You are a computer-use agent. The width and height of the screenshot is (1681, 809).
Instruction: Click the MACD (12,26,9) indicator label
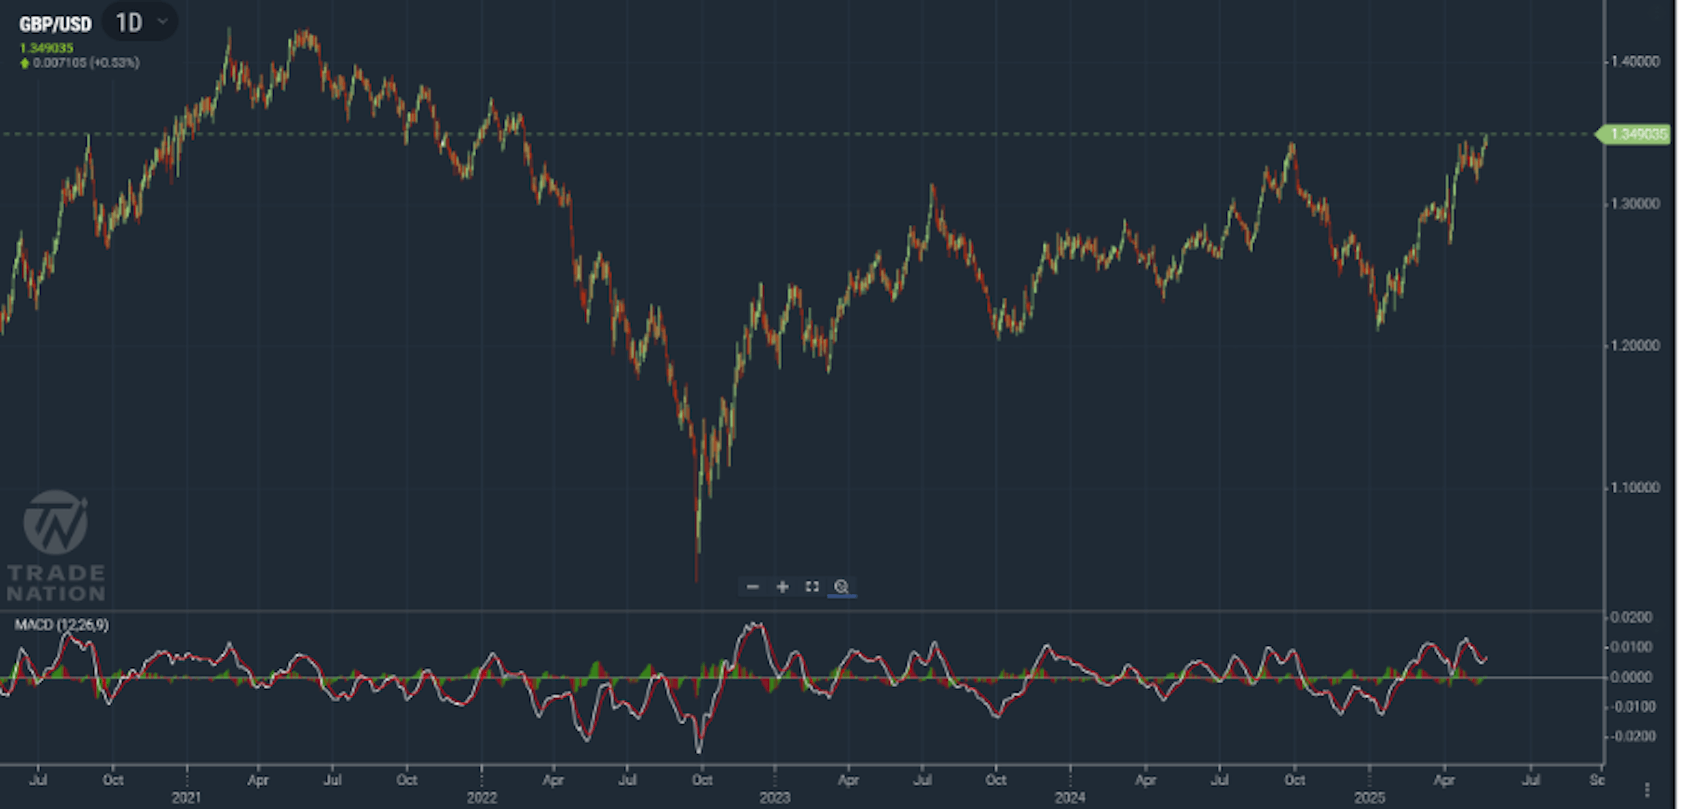click(x=62, y=625)
